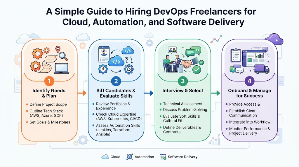
Task: Click the 'Identify Needs & Plan' heading
Action: pyautogui.click(x=49, y=93)
